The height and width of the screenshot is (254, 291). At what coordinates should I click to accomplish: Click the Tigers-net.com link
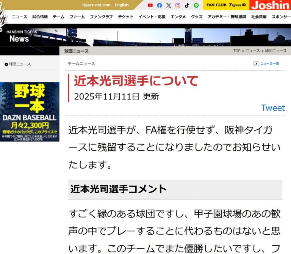pos(96,5)
